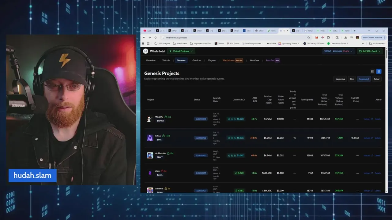Click the lock icon next to ArAIstotle
The height and width of the screenshot is (220, 392).
[x=168, y=153]
